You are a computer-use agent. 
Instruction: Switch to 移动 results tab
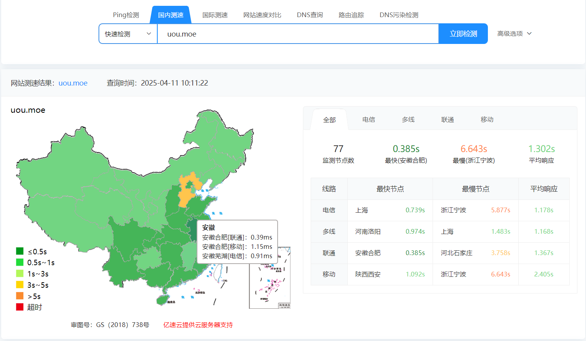click(487, 119)
